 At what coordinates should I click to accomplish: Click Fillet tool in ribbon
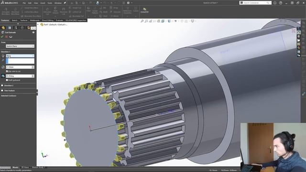point(88,10)
